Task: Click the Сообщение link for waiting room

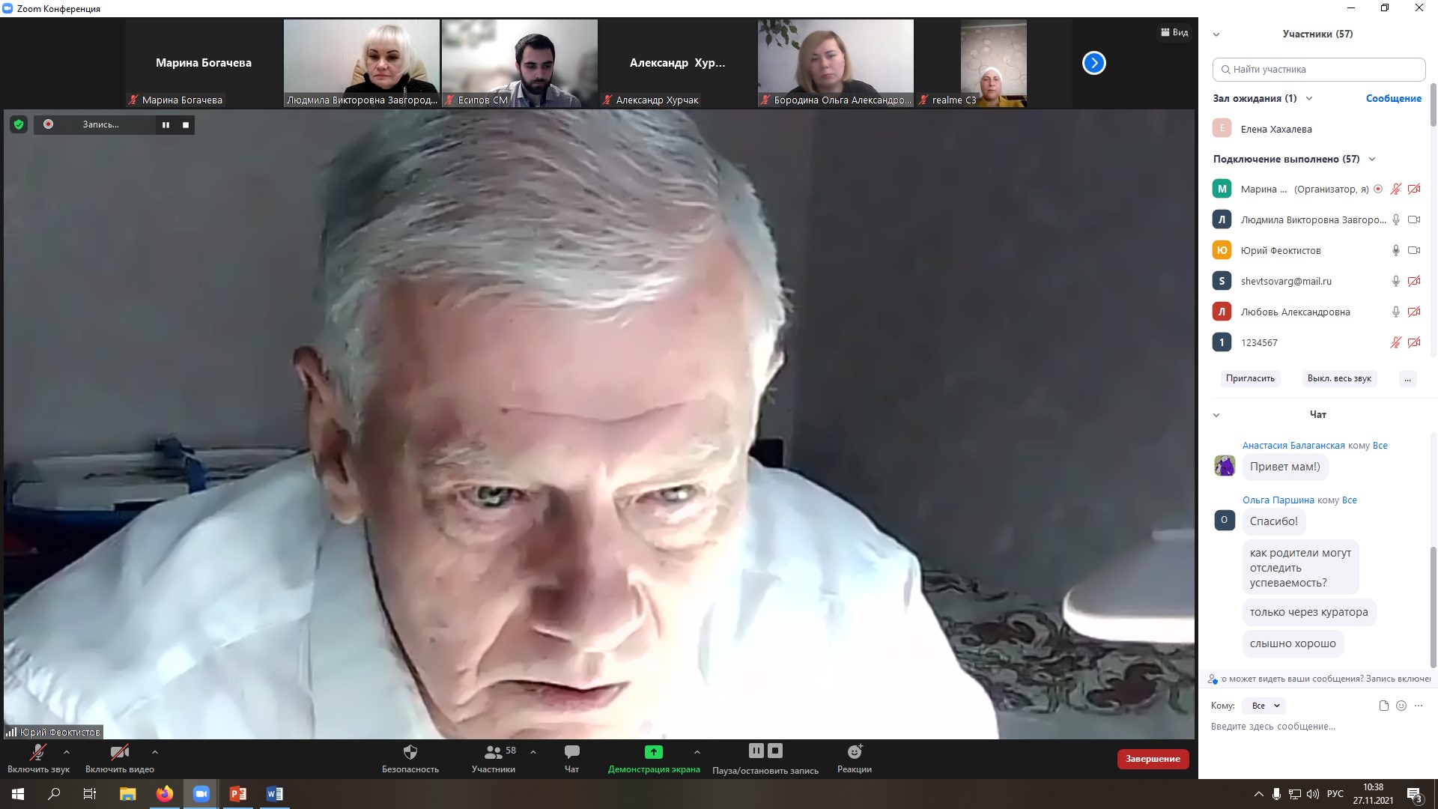Action: click(1393, 98)
